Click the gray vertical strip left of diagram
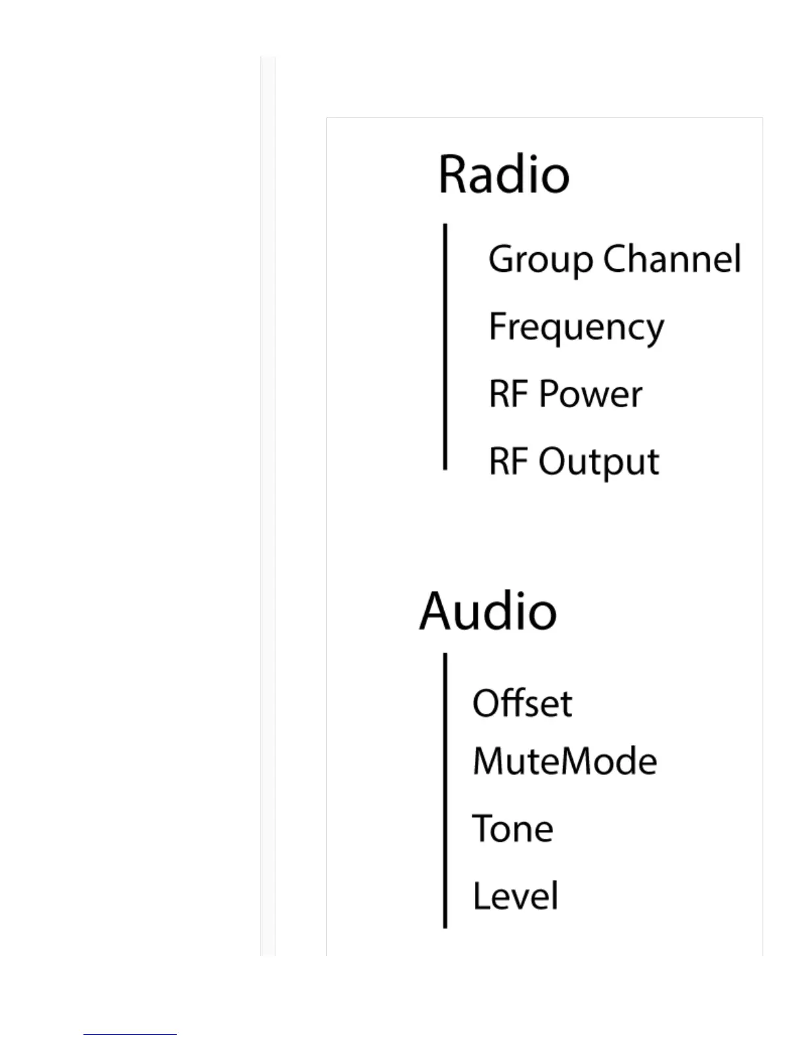Viewport: 804px width, 1040px height. click(267, 506)
